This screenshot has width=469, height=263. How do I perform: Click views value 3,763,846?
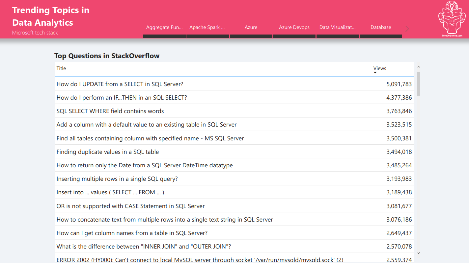(399, 111)
